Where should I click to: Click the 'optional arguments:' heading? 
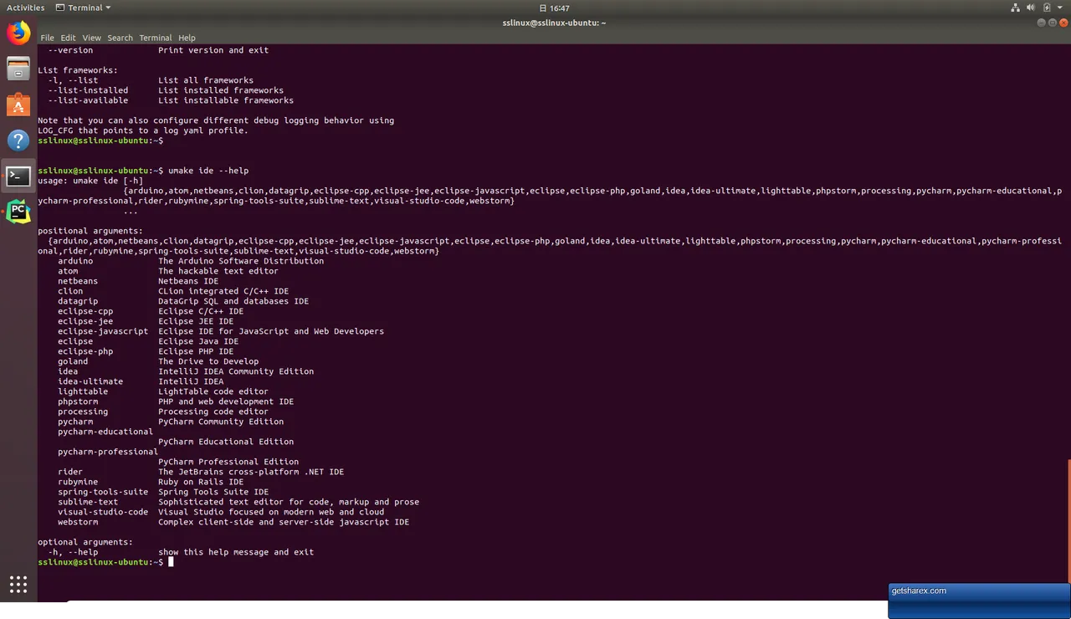pyautogui.click(x=85, y=542)
